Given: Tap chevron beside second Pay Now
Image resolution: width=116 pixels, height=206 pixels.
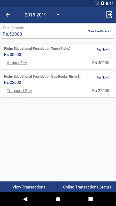Looking at the screenshot, I should [x=109, y=78].
